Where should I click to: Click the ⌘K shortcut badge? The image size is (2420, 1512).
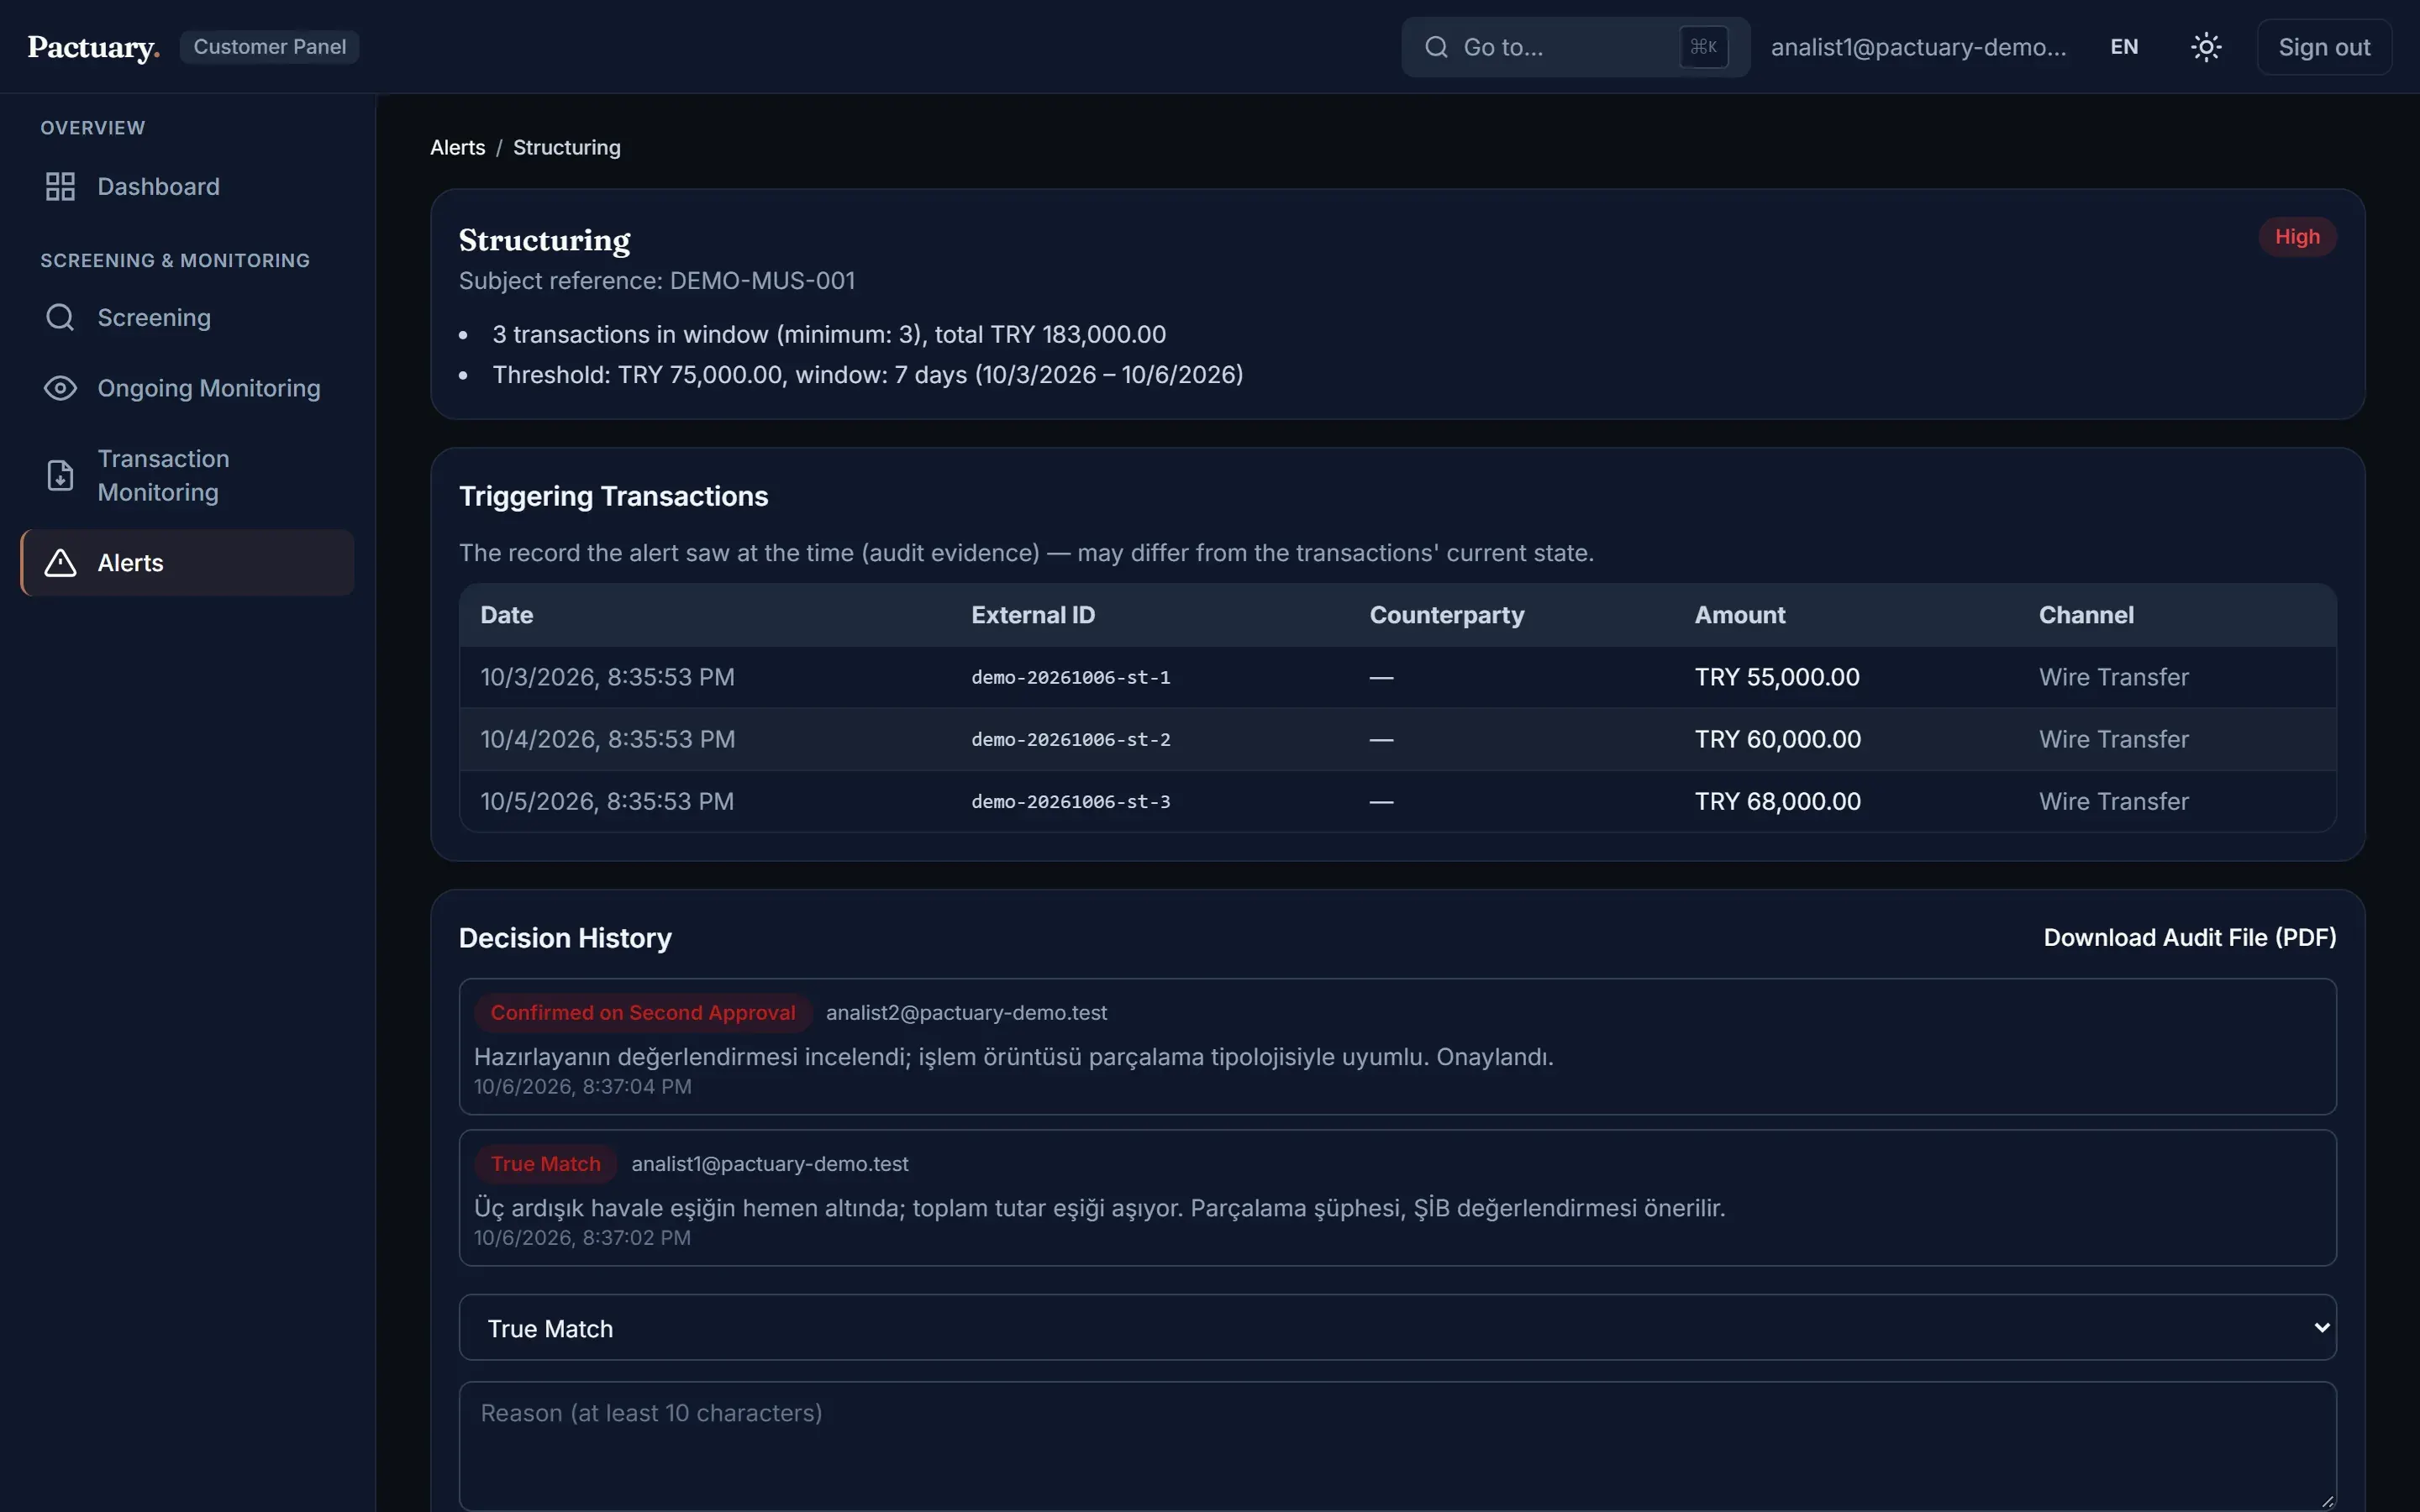tap(1703, 47)
